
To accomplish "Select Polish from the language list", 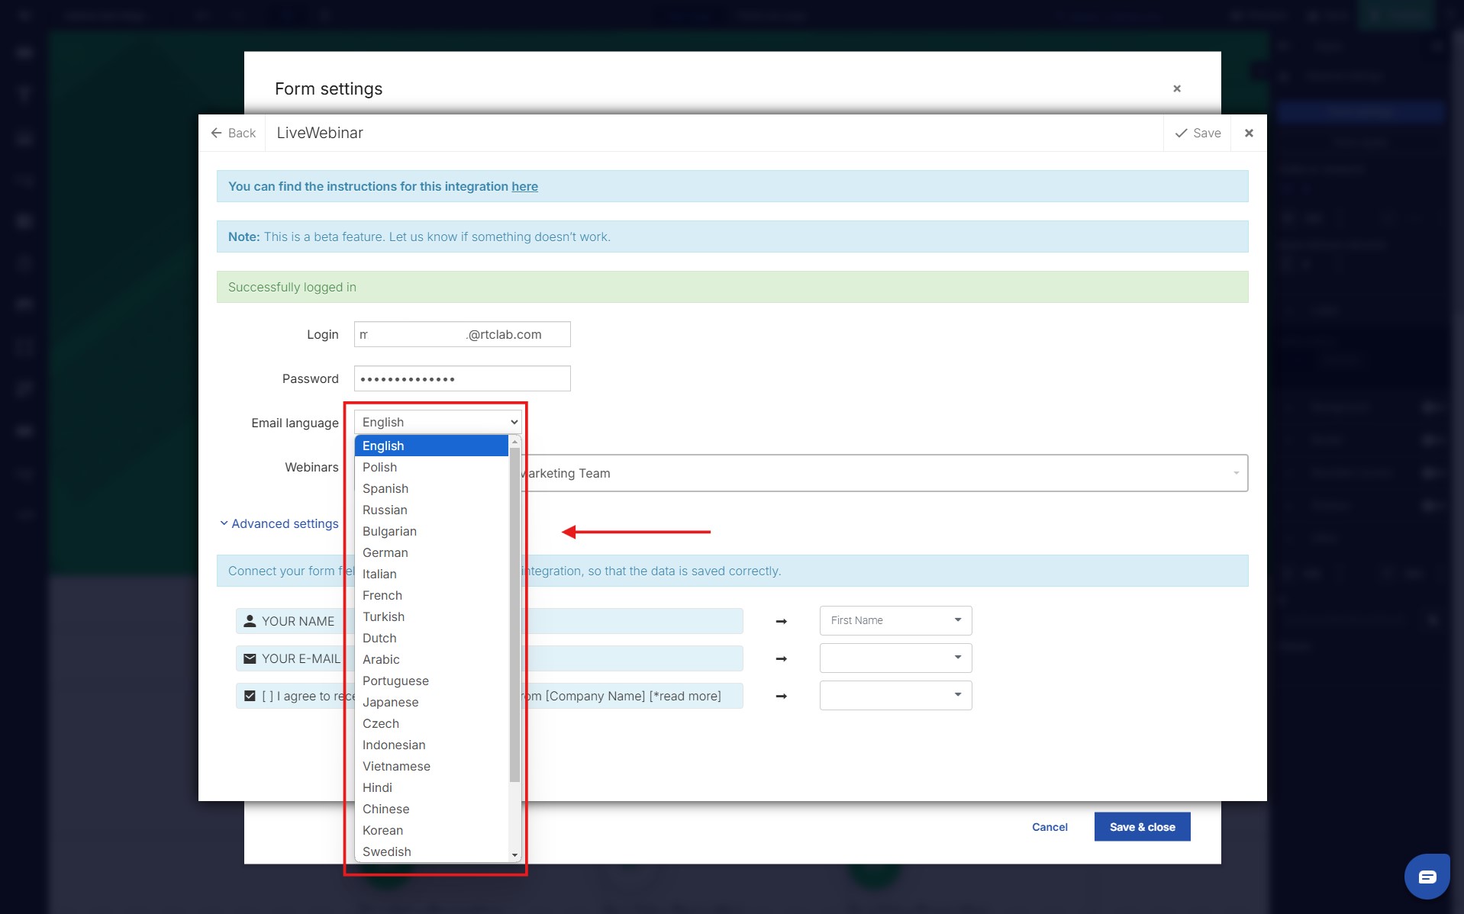I will [379, 467].
